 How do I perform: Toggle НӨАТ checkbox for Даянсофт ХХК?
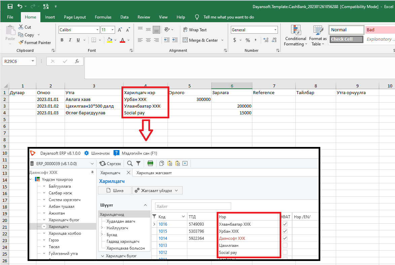tap(285, 238)
